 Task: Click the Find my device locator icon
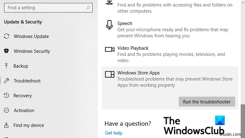point(6,125)
